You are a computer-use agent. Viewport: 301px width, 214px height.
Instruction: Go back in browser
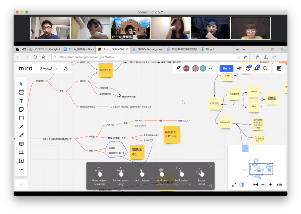pos(18,57)
